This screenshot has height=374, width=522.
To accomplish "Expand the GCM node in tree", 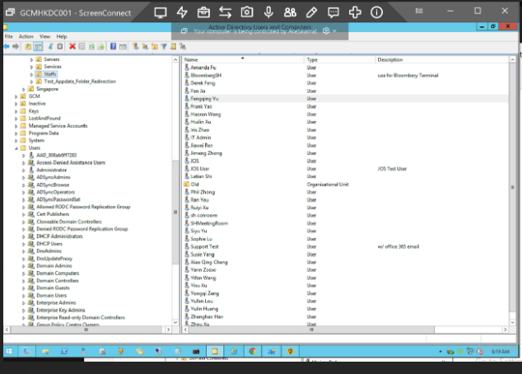I will (x=16, y=96).
